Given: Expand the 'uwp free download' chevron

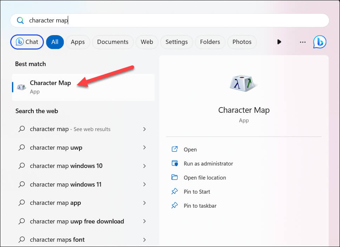Looking at the screenshot, I should [144, 221].
